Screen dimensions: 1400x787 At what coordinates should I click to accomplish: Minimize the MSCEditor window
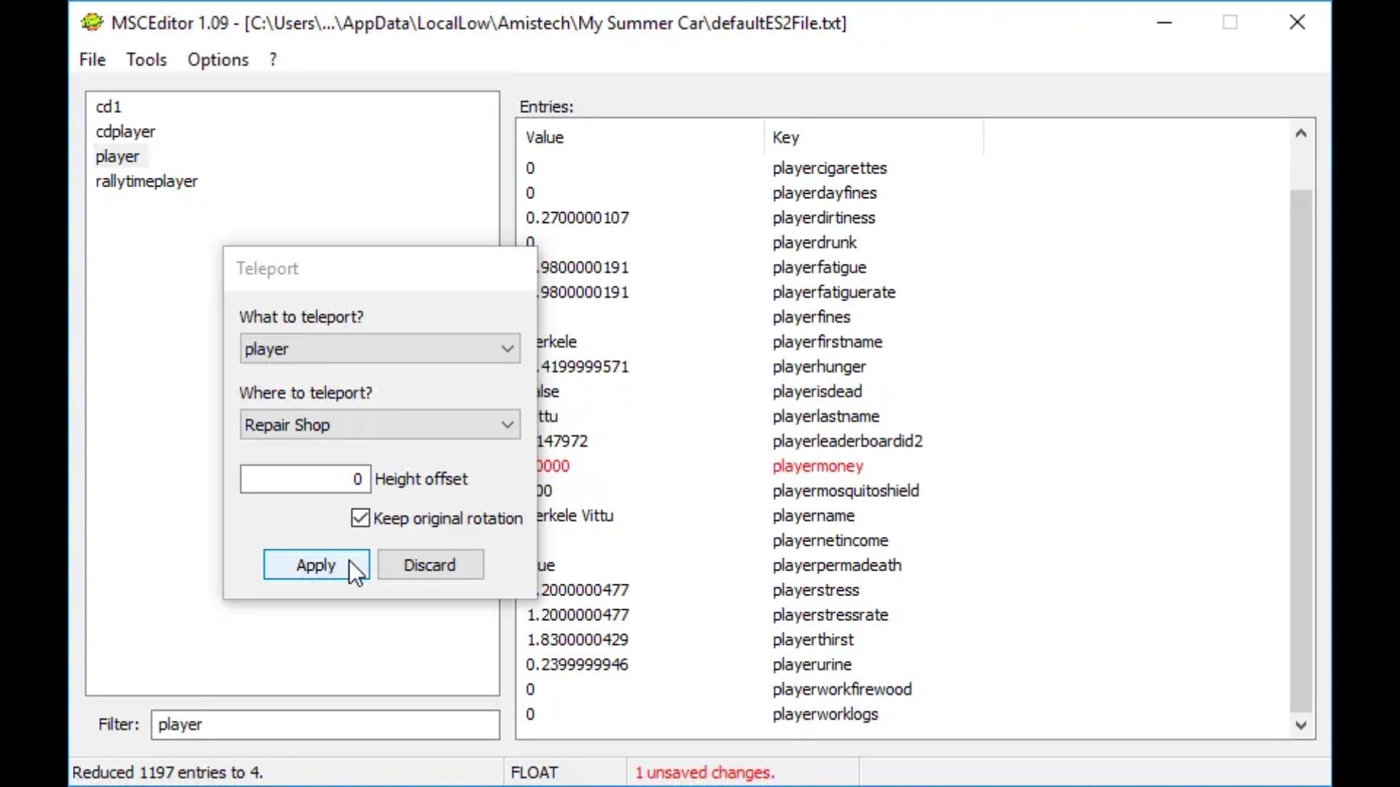tap(1164, 23)
